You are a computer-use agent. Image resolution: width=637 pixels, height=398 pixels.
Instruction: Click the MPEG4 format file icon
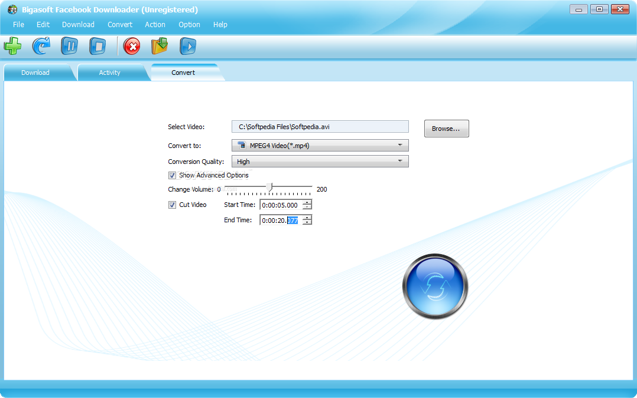(242, 145)
